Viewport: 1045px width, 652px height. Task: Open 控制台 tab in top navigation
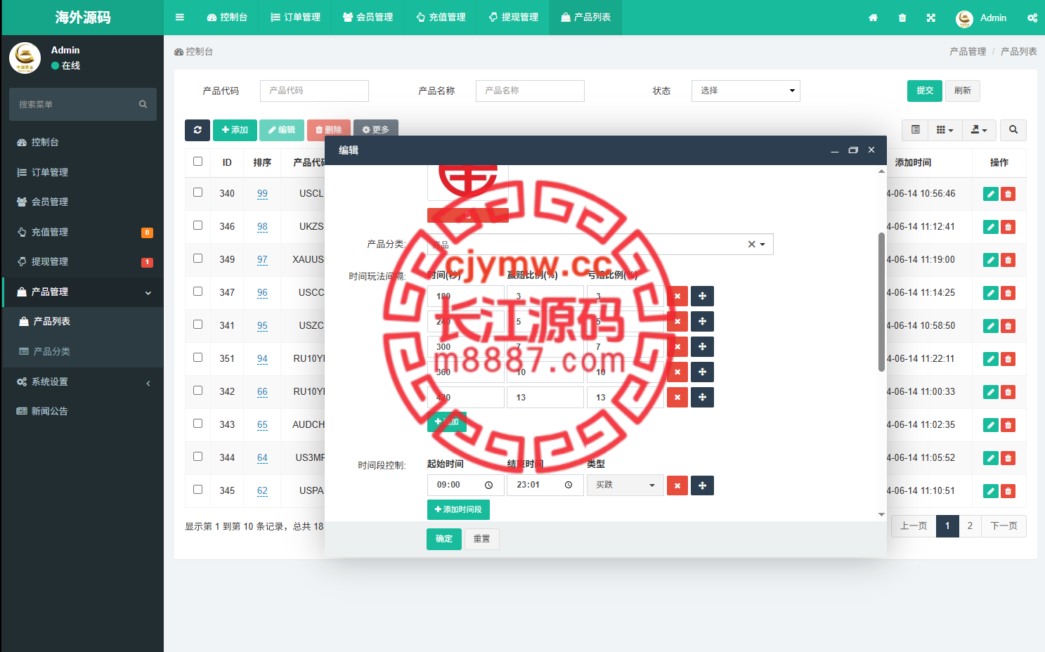pos(227,18)
